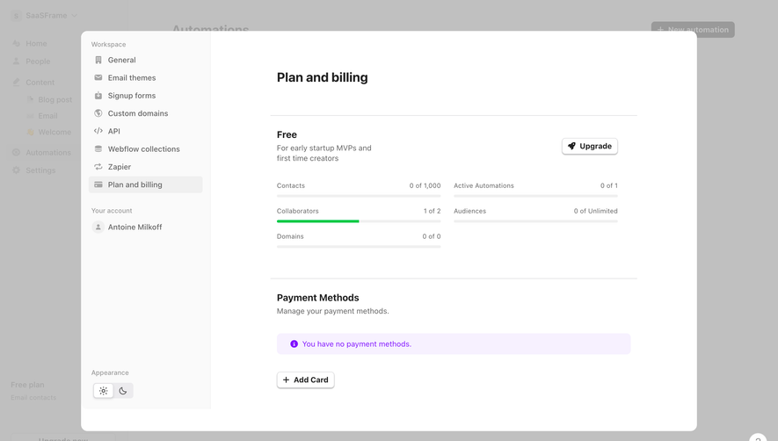Screen dimensions: 778x441
Task: Open Email themes settings
Action: (145, 78)
